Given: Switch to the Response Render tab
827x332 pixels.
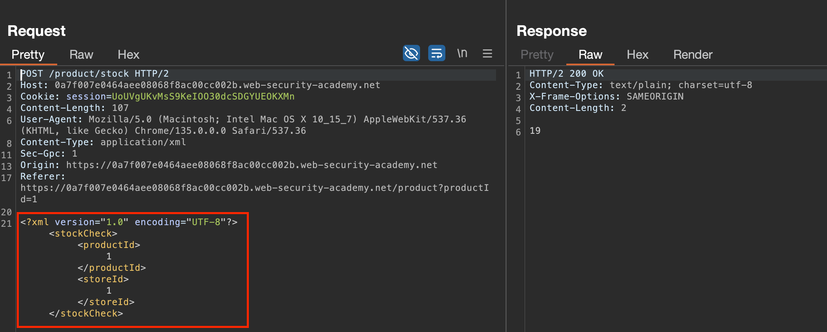Looking at the screenshot, I should point(693,55).
